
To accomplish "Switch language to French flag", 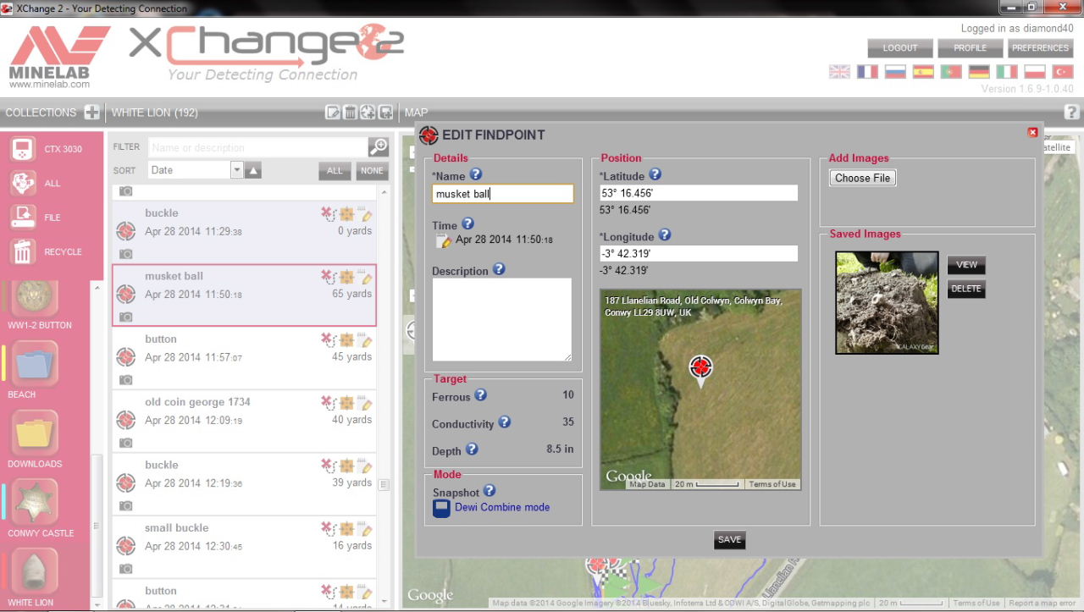I will pyautogui.click(x=867, y=72).
